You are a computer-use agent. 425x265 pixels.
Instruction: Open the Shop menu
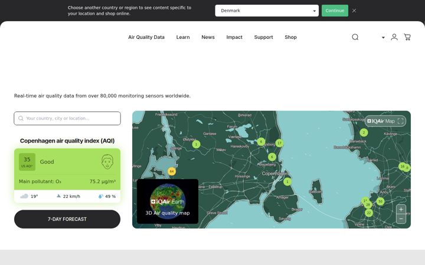tap(290, 37)
